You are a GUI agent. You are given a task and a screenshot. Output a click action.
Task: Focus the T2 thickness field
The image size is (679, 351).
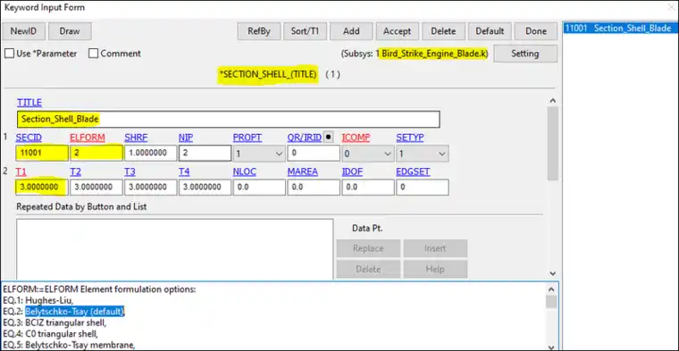[96, 188]
